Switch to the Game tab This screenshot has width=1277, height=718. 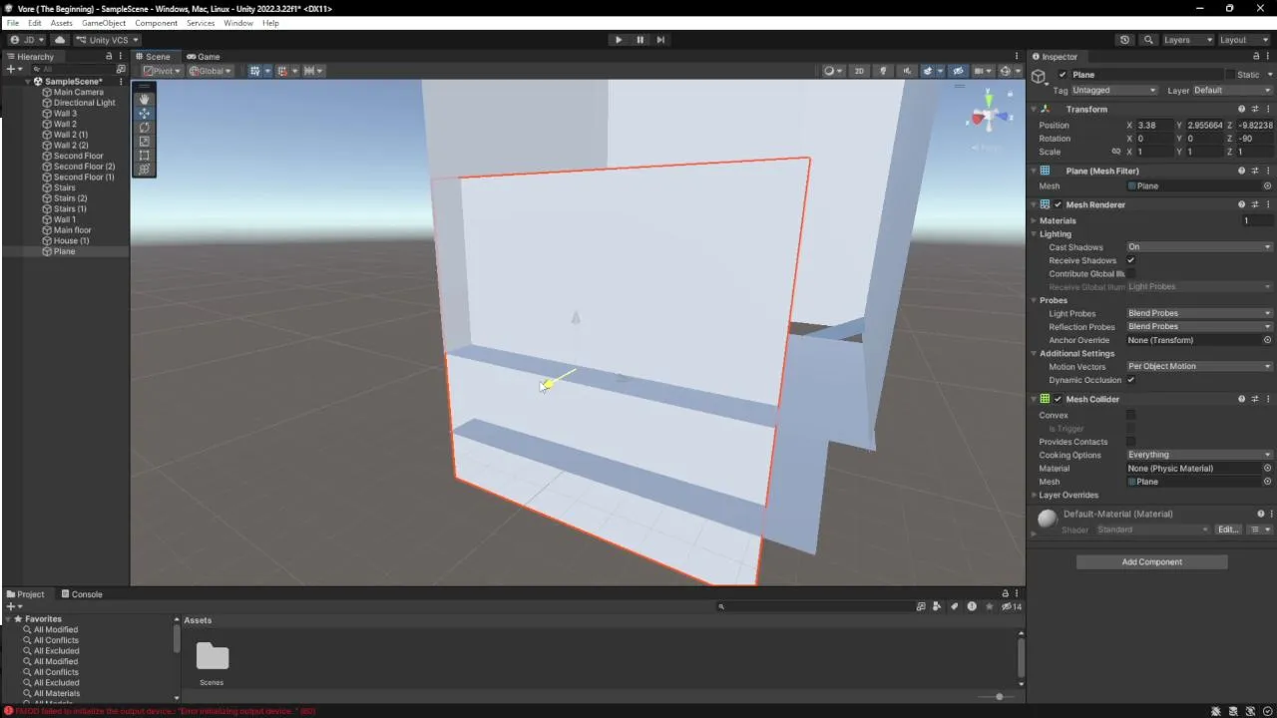204,57
